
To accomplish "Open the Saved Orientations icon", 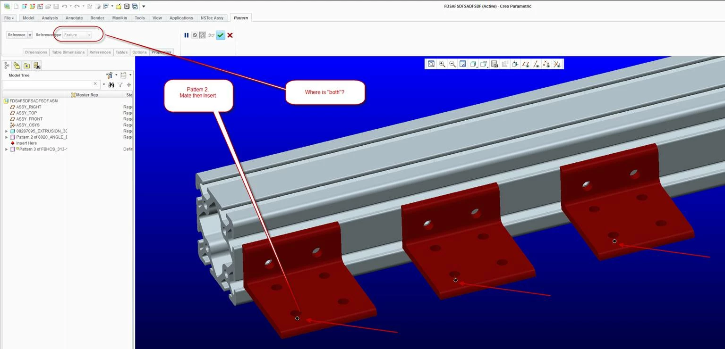I will [x=484, y=64].
